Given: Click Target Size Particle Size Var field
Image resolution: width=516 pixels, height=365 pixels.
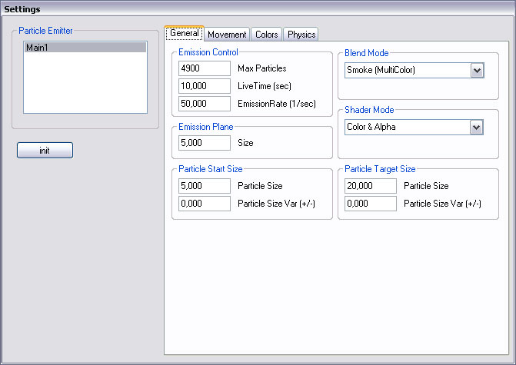Looking at the screenshot, I should (x=371, y=204).
